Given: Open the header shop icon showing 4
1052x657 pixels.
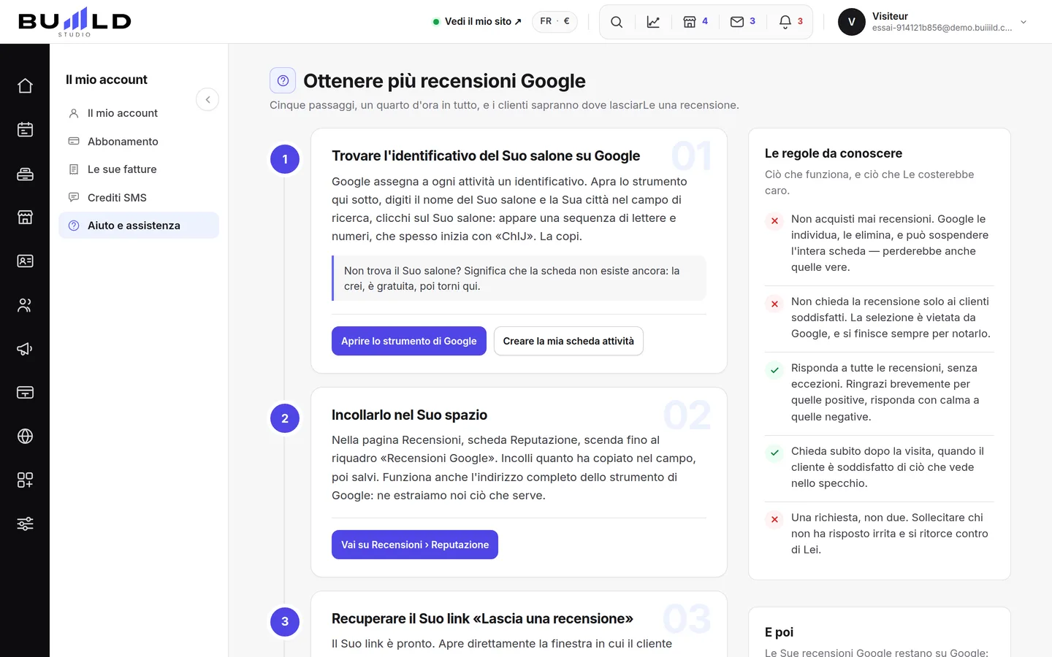Looking at the screenshot, I should tap(695, 22).
